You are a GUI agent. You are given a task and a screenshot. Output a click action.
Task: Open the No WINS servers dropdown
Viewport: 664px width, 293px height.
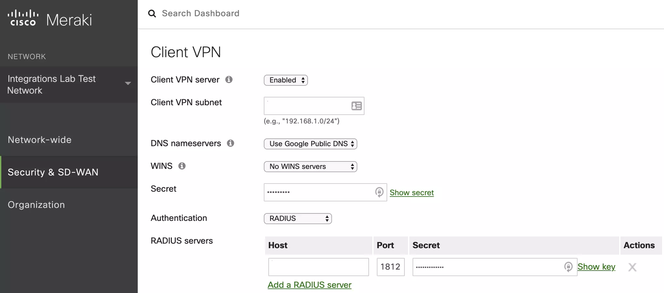tap(310, 166)
